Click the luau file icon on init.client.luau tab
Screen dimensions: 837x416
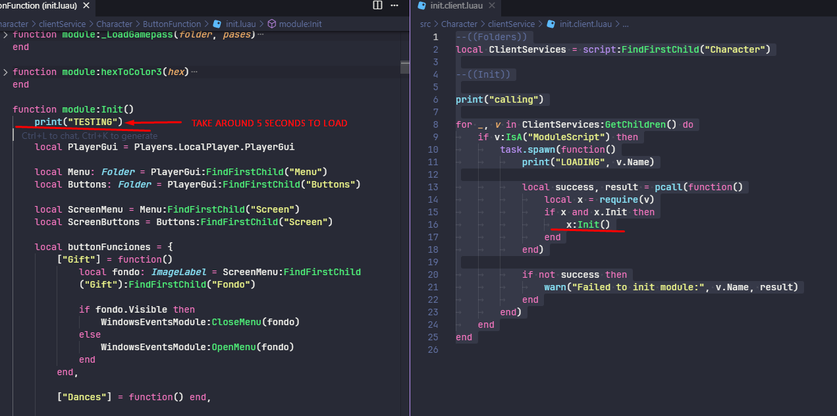click(x=421, y=5)
